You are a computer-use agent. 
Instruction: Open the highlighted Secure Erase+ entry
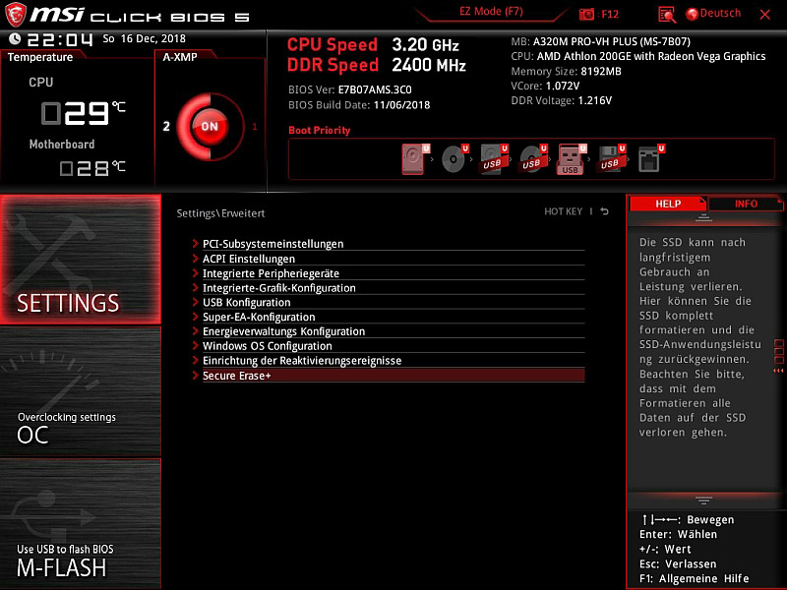(x=389, y=376)
